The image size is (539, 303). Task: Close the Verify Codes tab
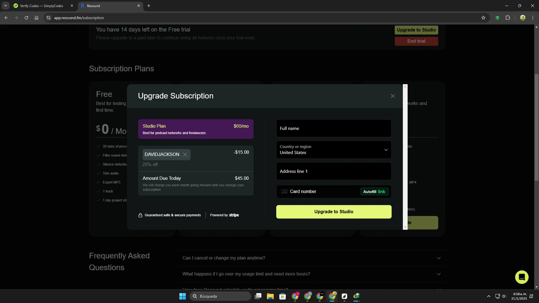click(x=72, y=6)
